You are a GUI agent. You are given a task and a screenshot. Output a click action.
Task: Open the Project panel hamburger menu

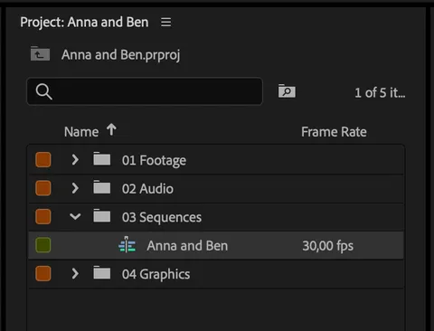click(165, 22)
